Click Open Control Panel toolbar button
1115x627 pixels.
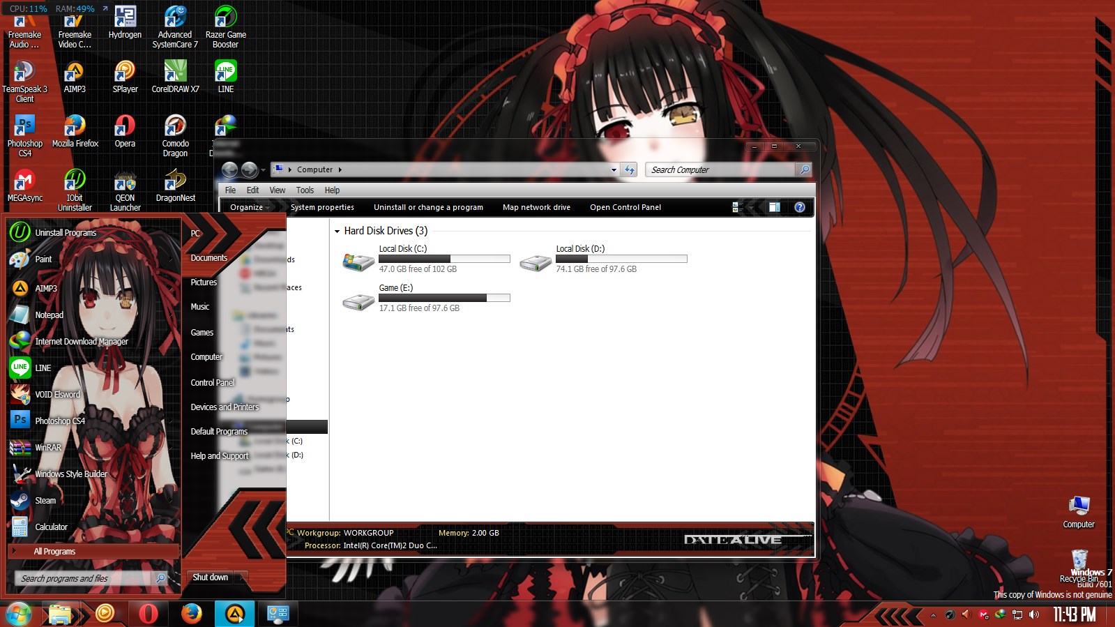click(x=625, y=207)
